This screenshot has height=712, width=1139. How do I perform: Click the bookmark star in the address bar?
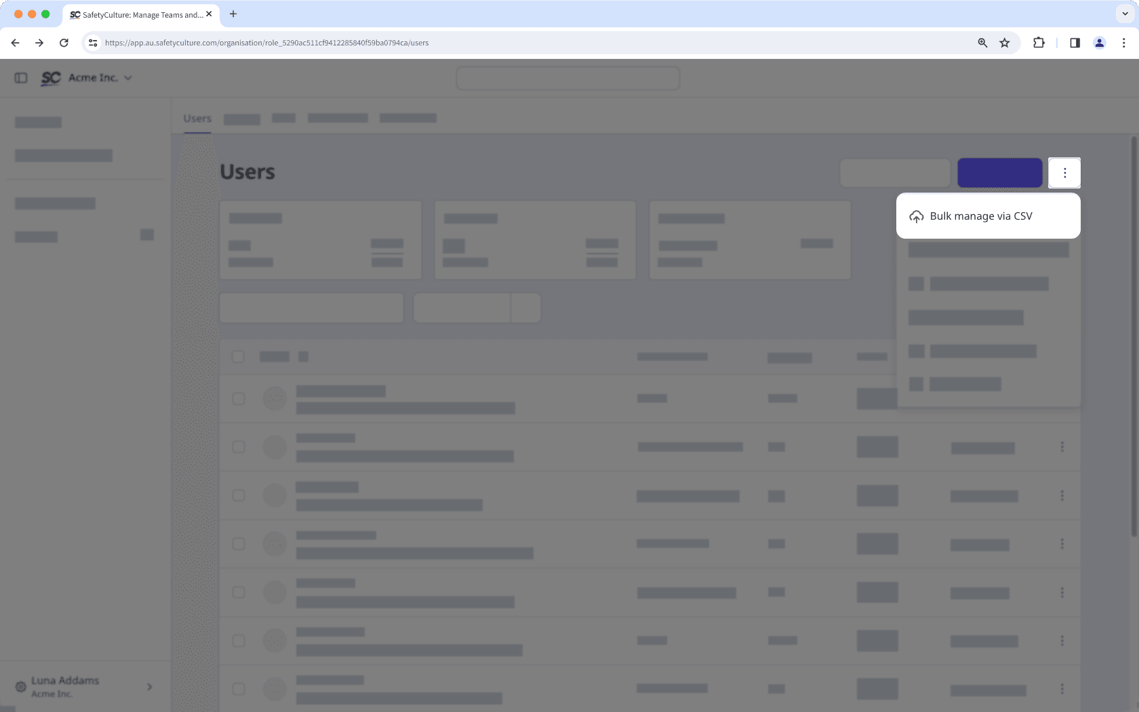pyautogui.click(x=1004, y=43)
